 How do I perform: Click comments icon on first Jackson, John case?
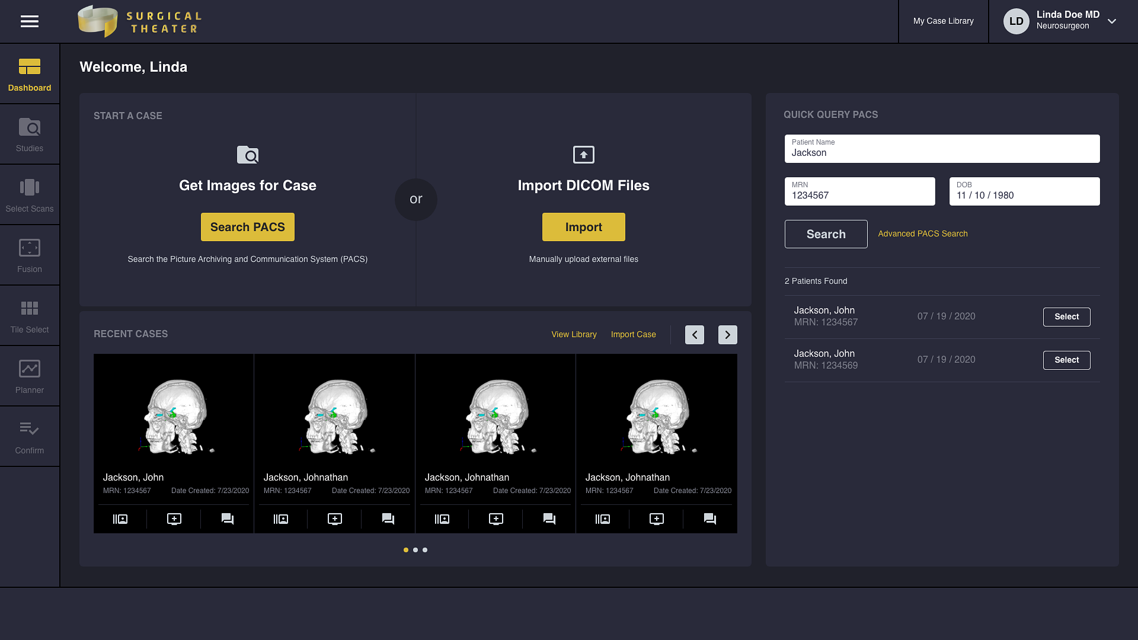coord(228,519)
